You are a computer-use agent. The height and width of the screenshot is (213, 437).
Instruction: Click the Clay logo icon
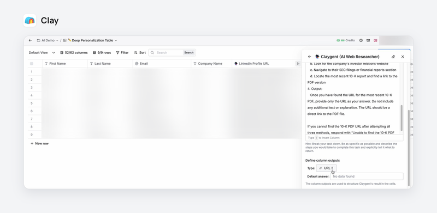tap(30, 20)
